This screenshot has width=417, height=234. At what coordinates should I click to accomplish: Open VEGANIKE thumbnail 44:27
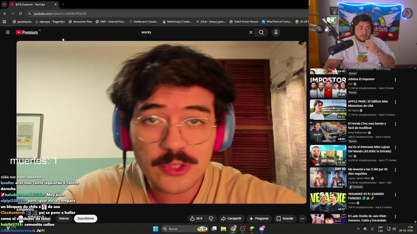coord(328,202)
